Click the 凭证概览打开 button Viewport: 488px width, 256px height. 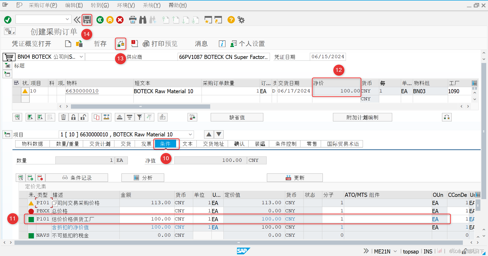click(x=32, y=44)
